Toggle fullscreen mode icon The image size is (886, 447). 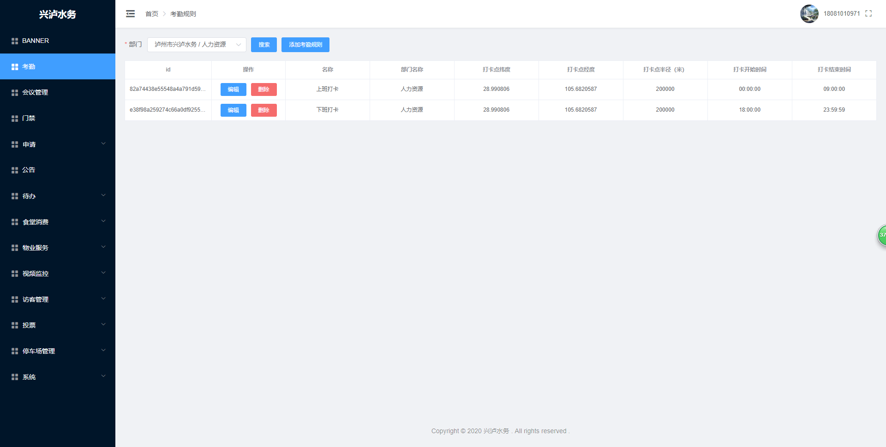point(868,14)
